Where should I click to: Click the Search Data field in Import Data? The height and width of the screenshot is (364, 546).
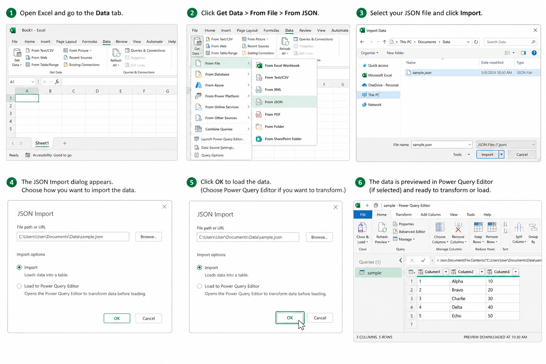click(510, 42)
